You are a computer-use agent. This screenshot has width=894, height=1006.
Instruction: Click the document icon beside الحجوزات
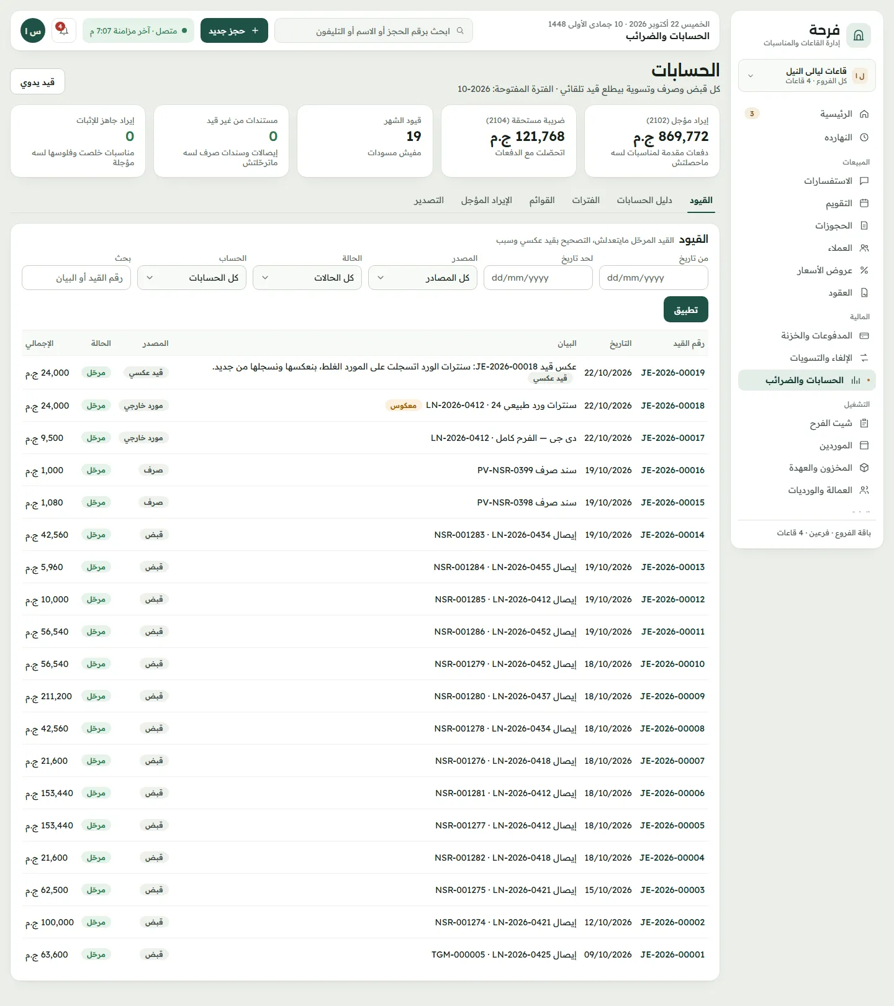864,226
